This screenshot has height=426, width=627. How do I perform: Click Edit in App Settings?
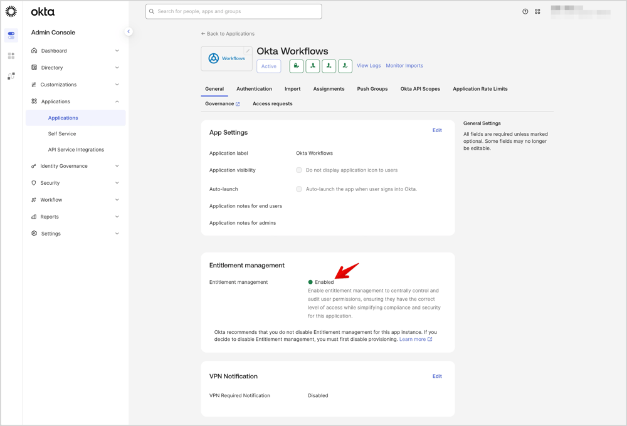pos(437,130)
